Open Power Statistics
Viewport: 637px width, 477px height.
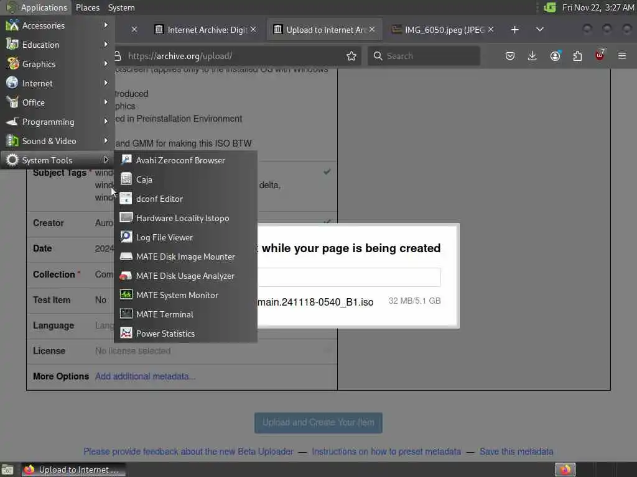tap(185, 334)
